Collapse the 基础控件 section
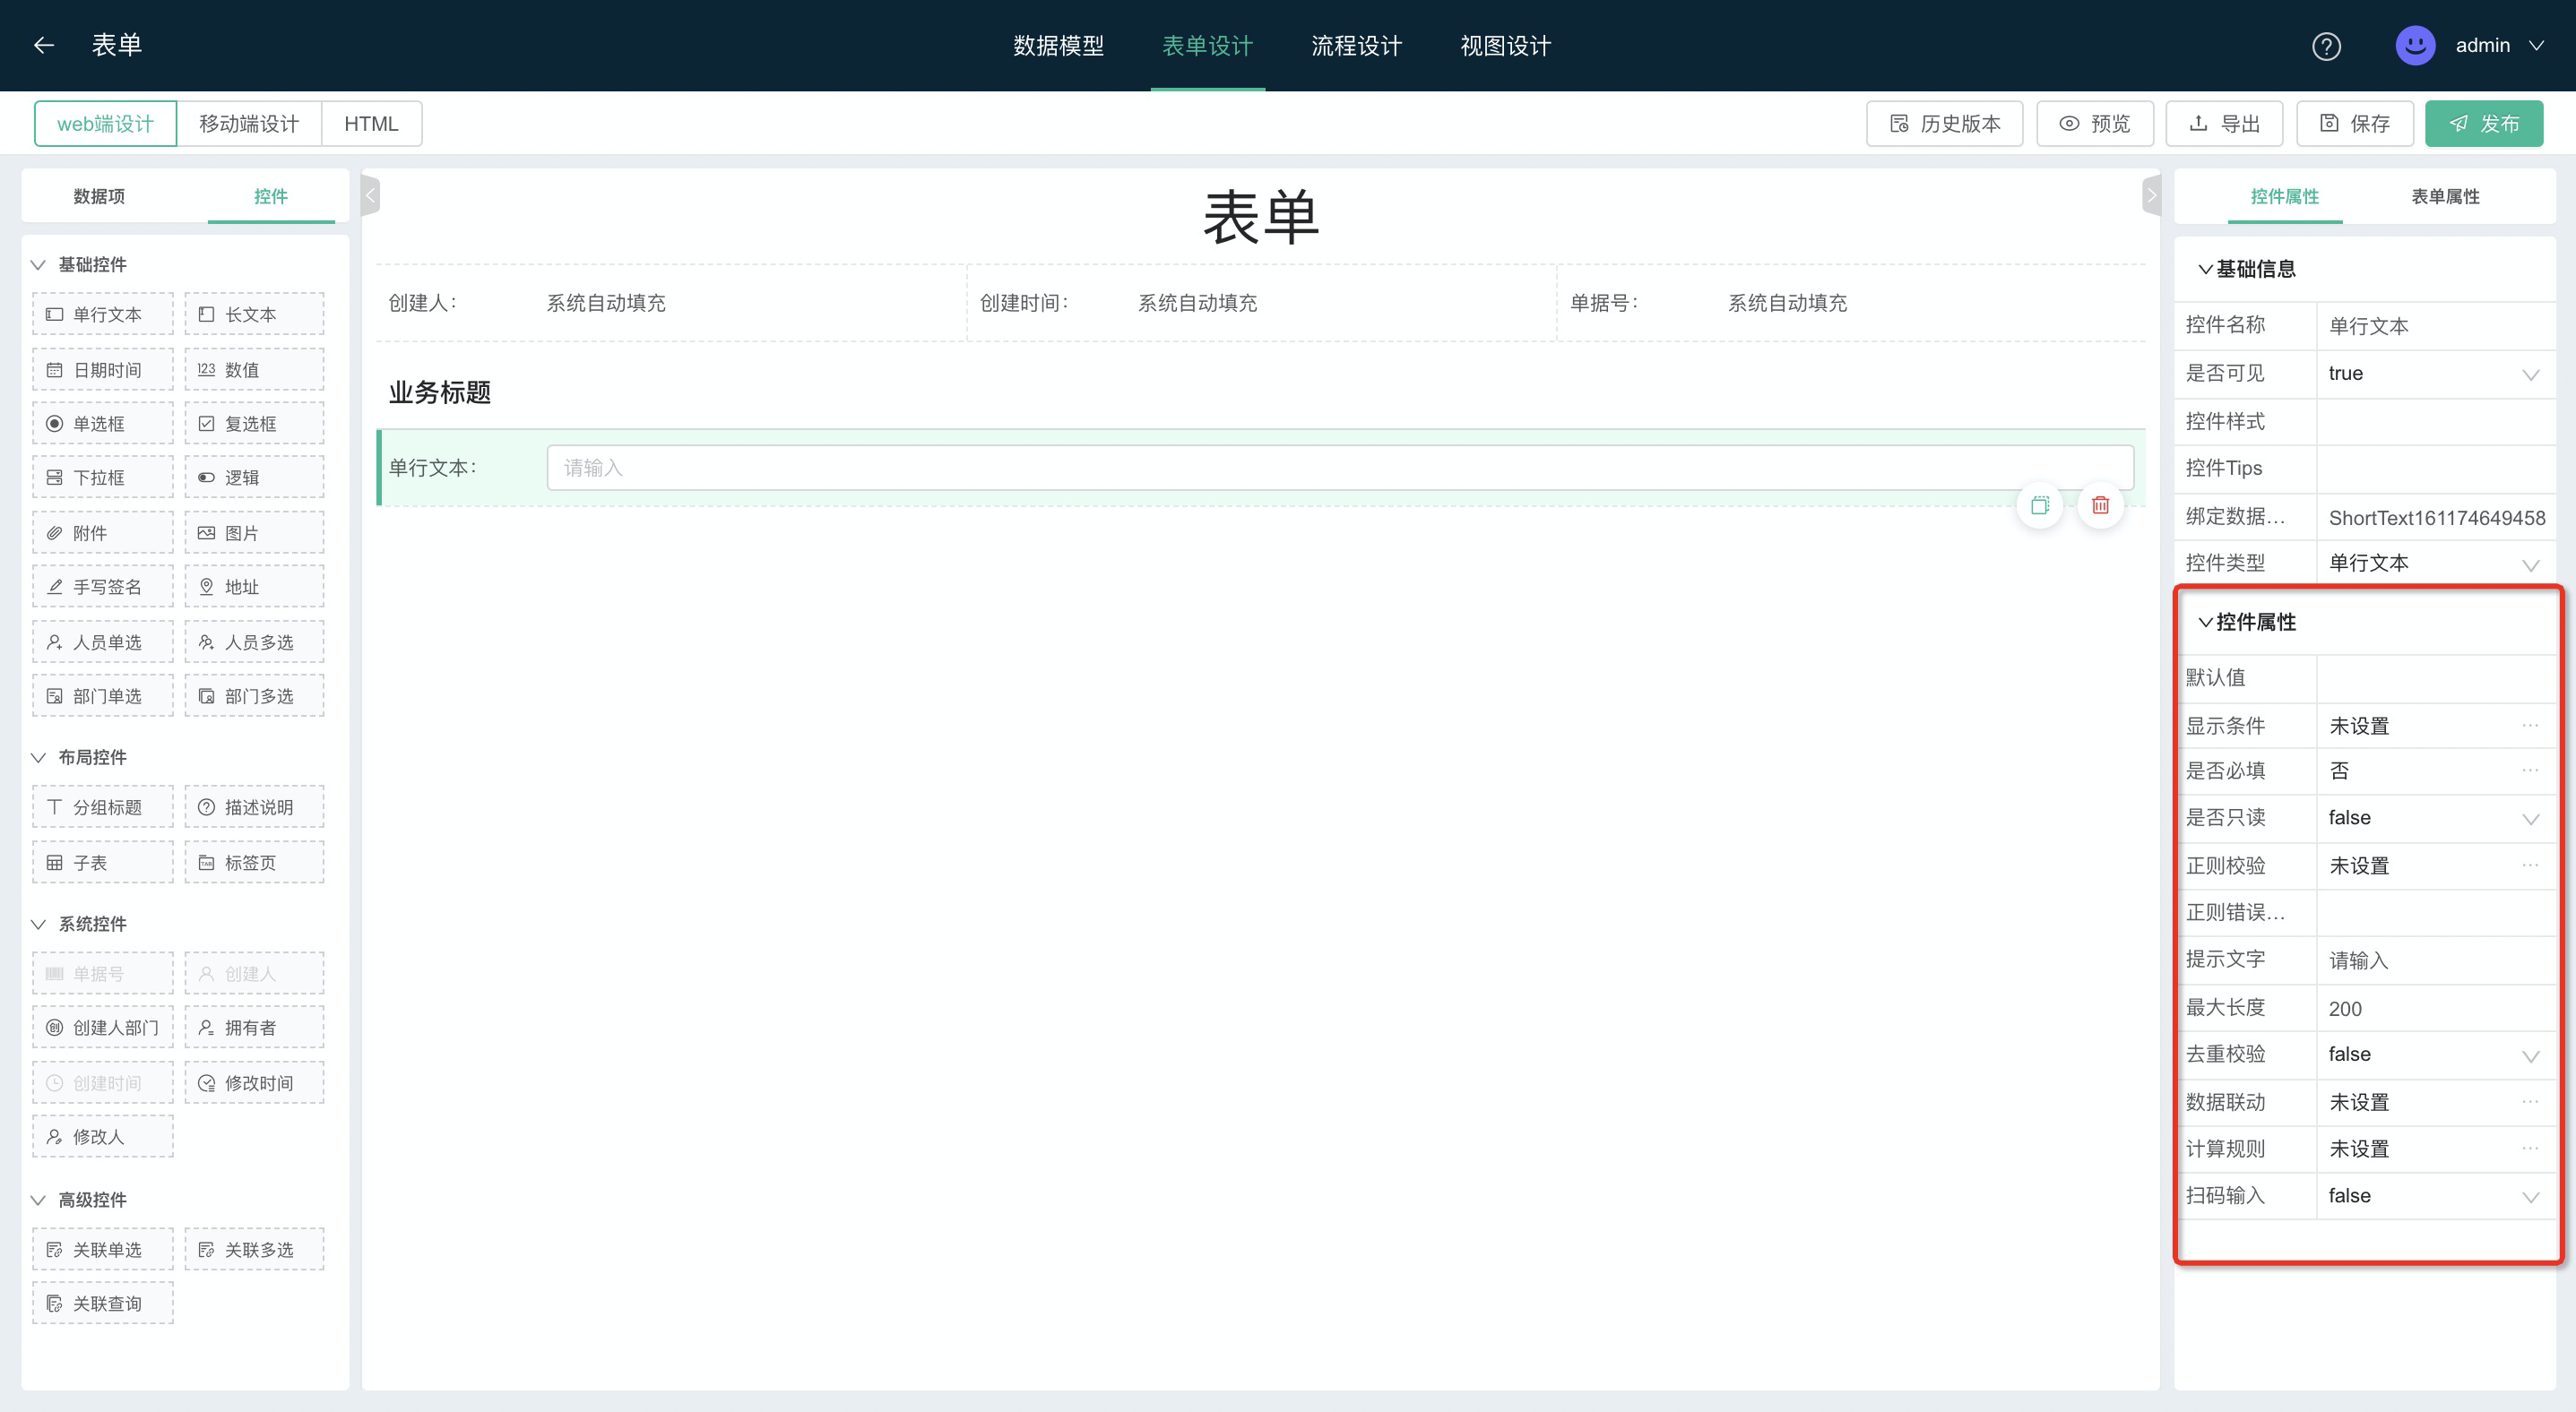 tap(38, 265)
